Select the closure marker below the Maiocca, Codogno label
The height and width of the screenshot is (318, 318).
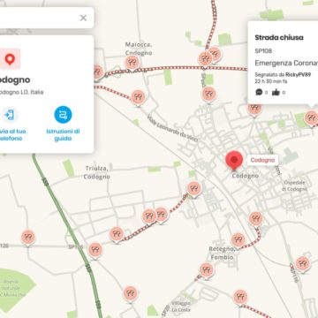(132, 63)
